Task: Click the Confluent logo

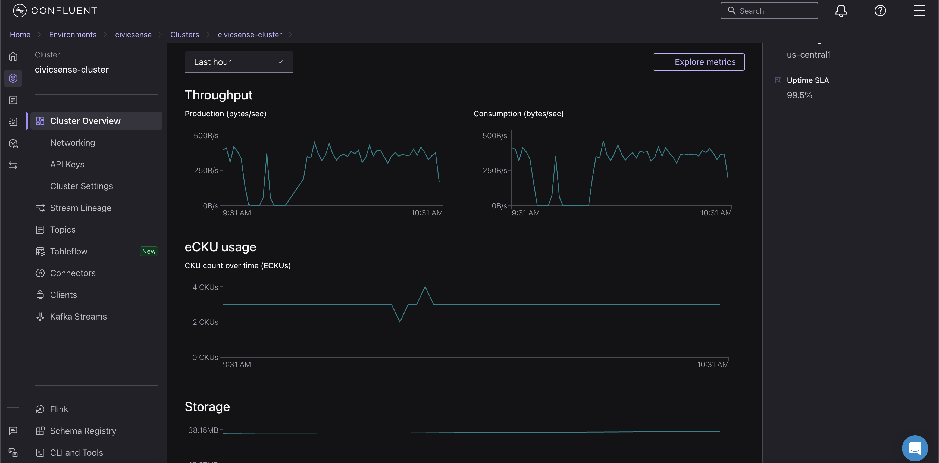Action: click(20, 11)
